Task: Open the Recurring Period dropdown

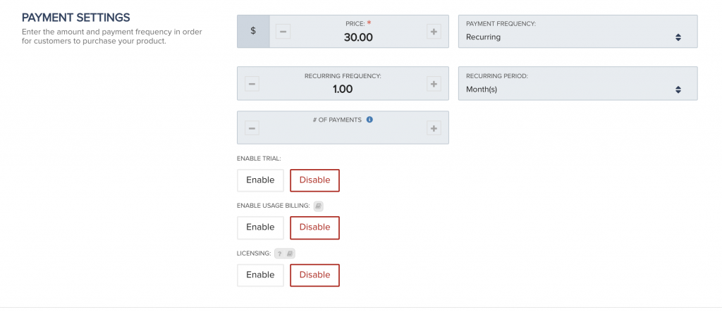Action: [x=578, y=83]
